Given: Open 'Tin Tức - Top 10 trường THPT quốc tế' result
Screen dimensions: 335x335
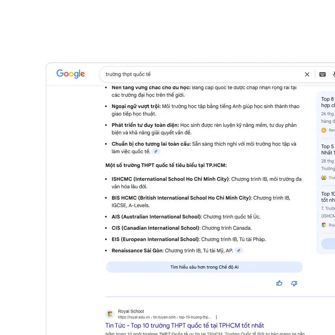Looking at the screenshot, I should click(185, 326).
